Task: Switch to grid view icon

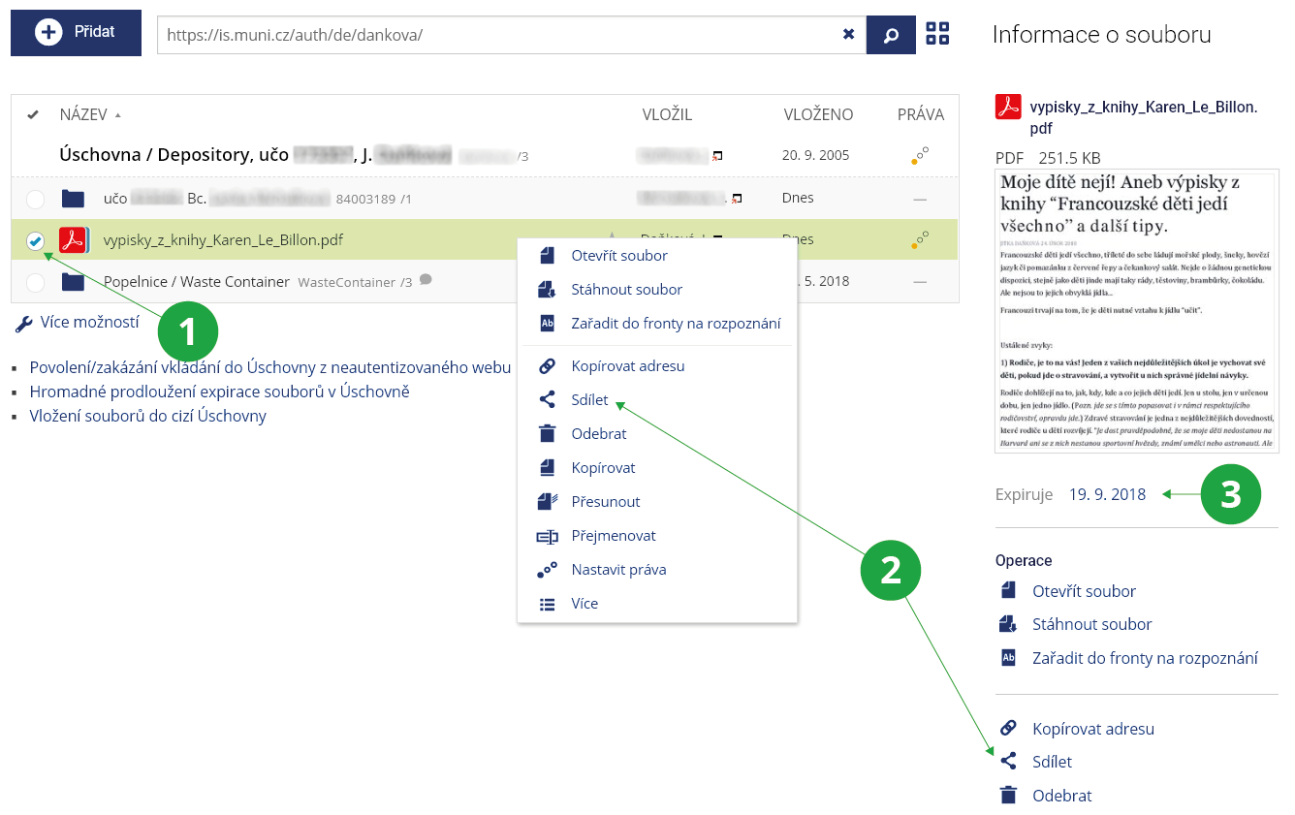Action: click(937, 34)
